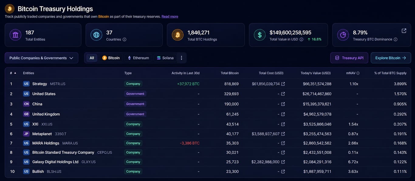Click the Treasury API button
The image size is (415, 181).
[349, 58]
